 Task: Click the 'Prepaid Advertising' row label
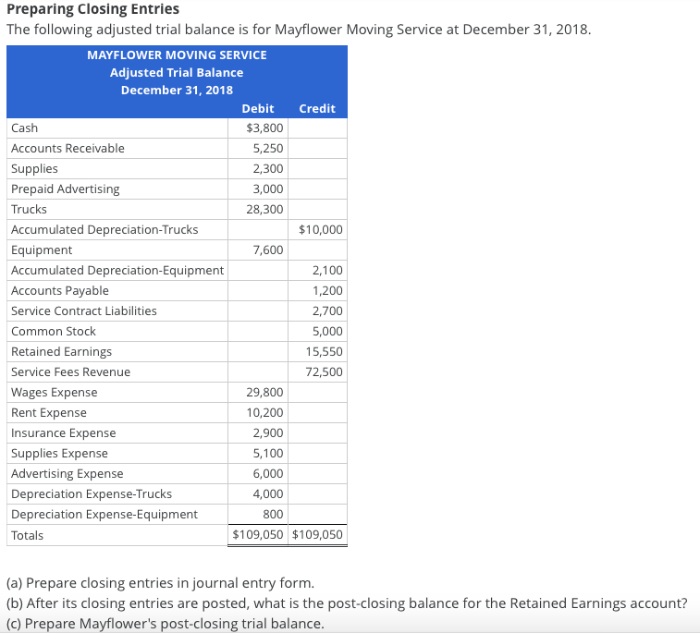tap(65, 189)
